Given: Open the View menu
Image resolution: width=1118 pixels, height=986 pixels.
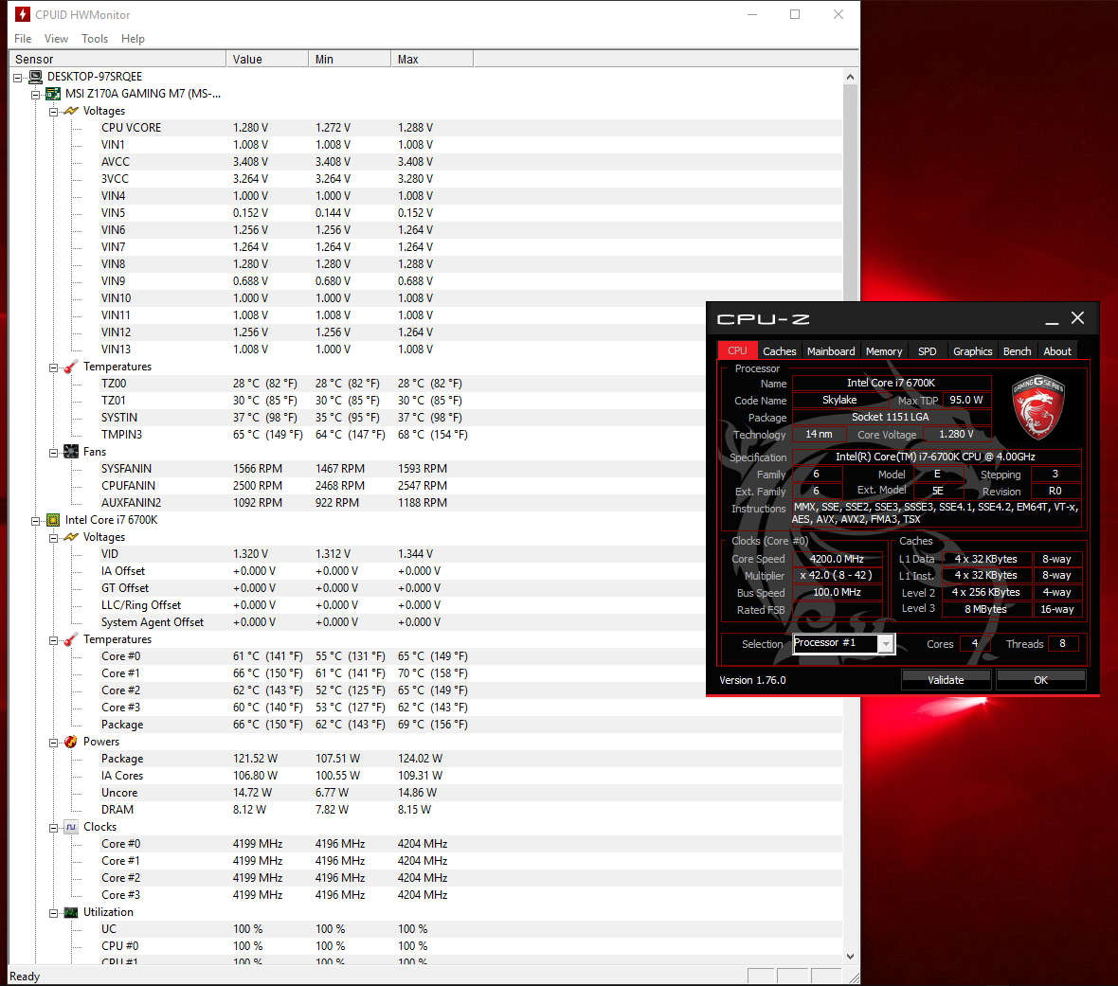Looking at the screenshot, I should pyautogui.click(x=56, y=39).
